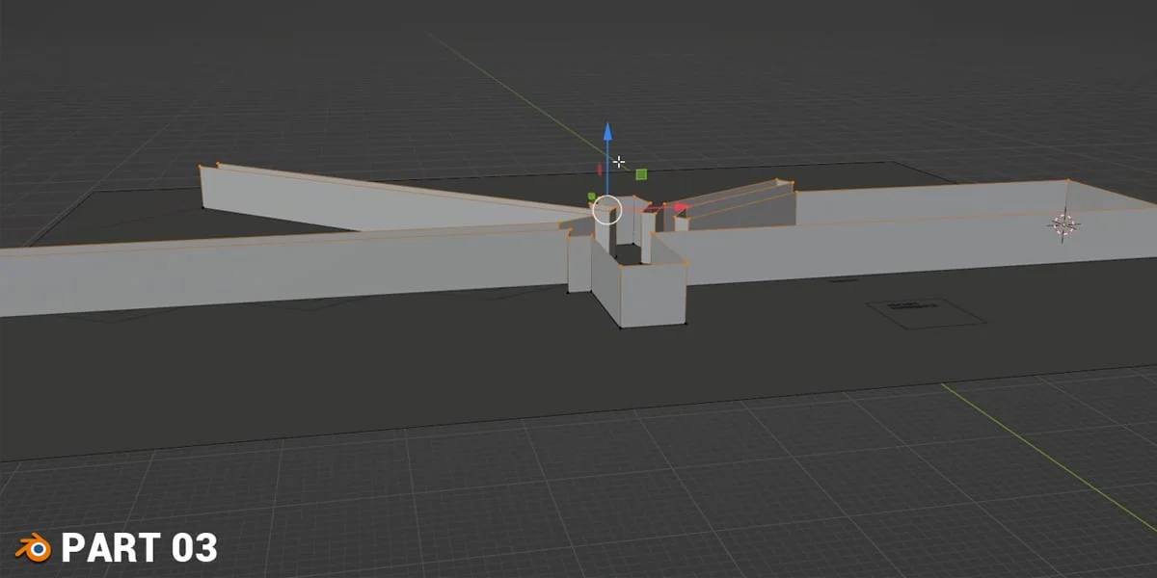
Task: Click the small green axis dot beside gizmo
Action: (x=592, y=196)
